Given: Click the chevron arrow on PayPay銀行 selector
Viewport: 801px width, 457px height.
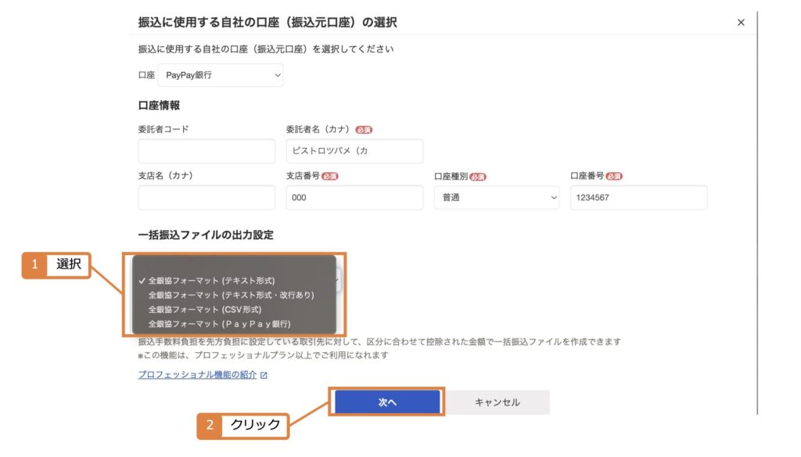Looking at the screenshot, I should [278, 75].
